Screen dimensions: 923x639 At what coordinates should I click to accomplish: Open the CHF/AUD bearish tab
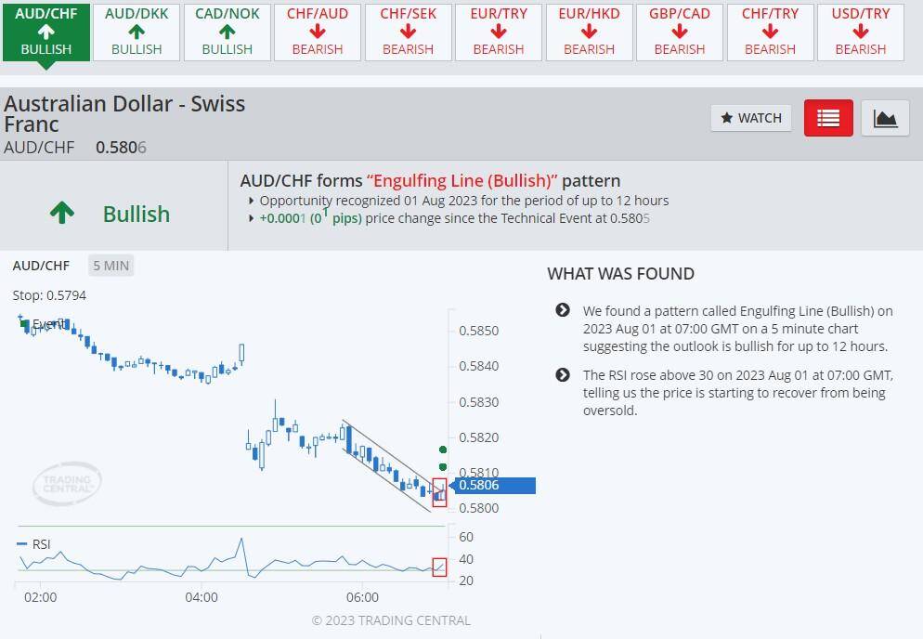(x=318, y=32)
